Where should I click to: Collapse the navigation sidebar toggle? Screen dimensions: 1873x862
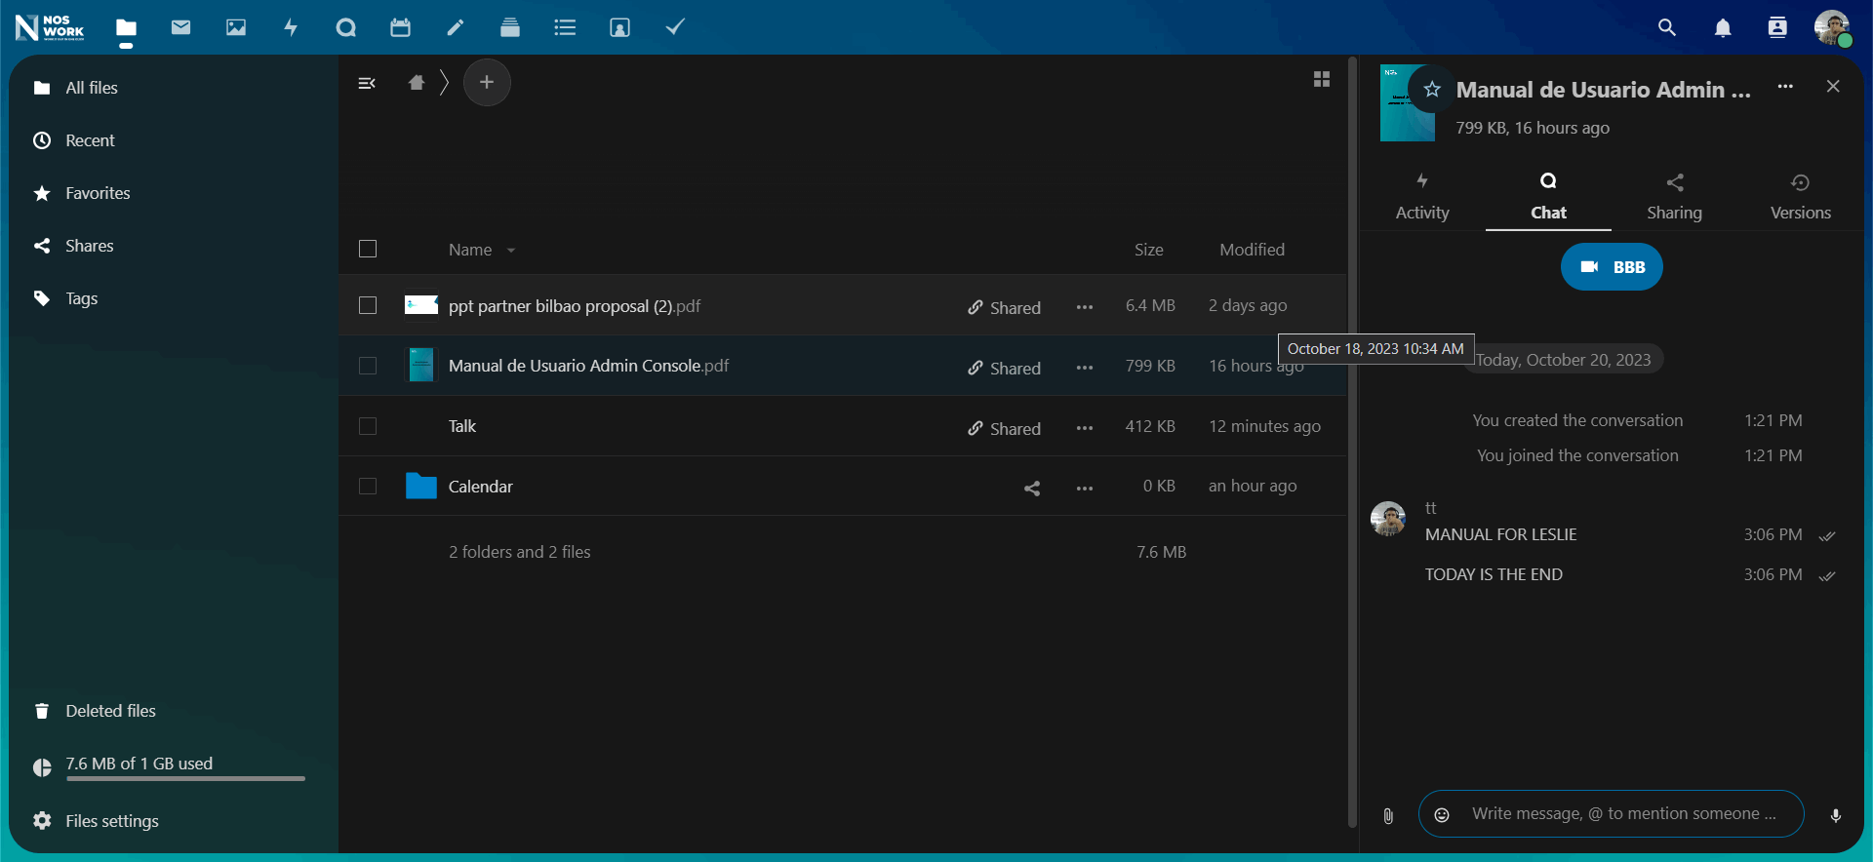[367, 83]
